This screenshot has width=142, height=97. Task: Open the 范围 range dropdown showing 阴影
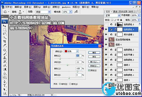pyautogui.click(x=43, y=12)
